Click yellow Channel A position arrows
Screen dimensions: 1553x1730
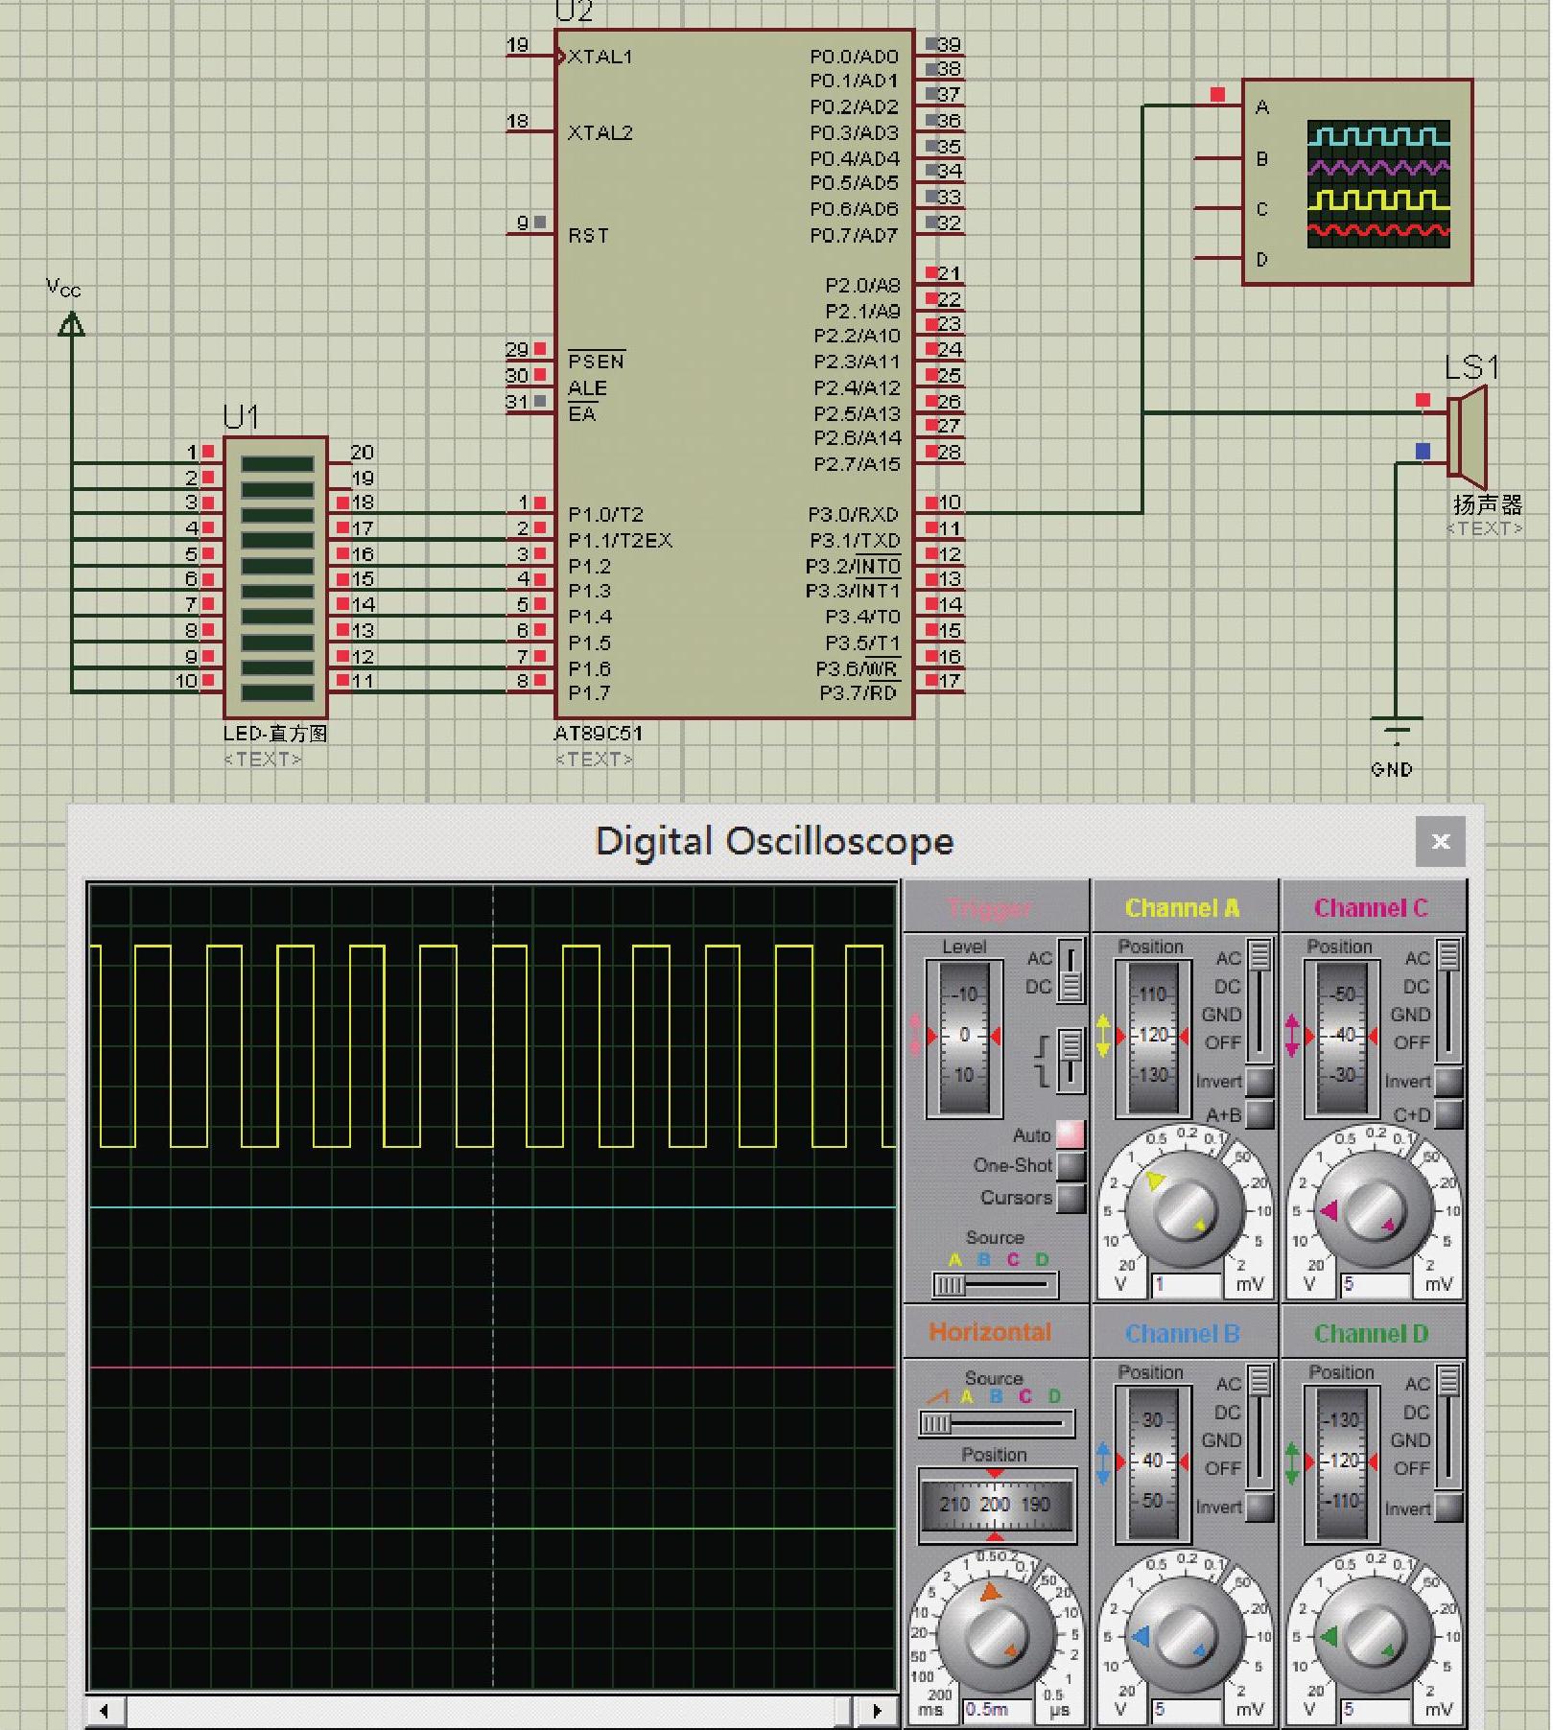pyautogui.click(x=1102, y=1036)
